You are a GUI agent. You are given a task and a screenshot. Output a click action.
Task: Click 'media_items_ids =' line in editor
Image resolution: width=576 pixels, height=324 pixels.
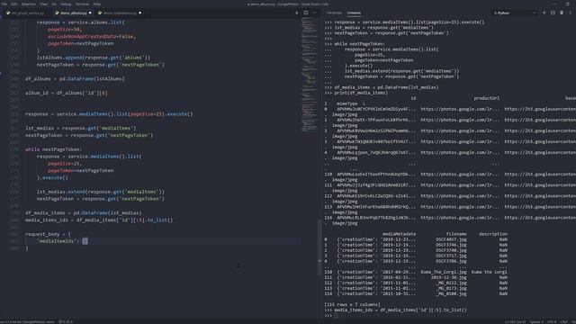pos(99,220)
